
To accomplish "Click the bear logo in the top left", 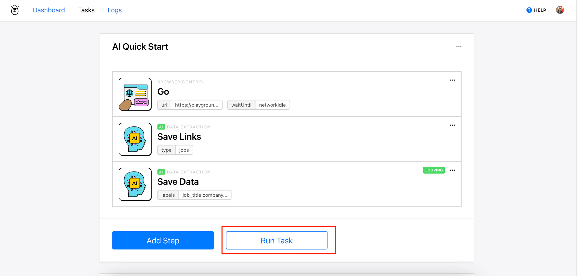I will tap(14, 10).
